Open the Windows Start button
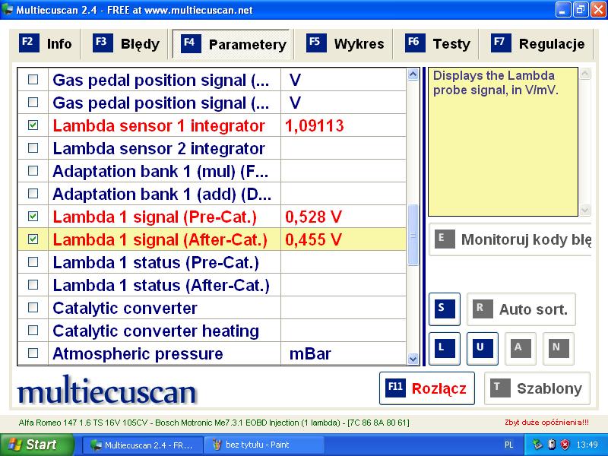608x456 pixels. [37, 445]
